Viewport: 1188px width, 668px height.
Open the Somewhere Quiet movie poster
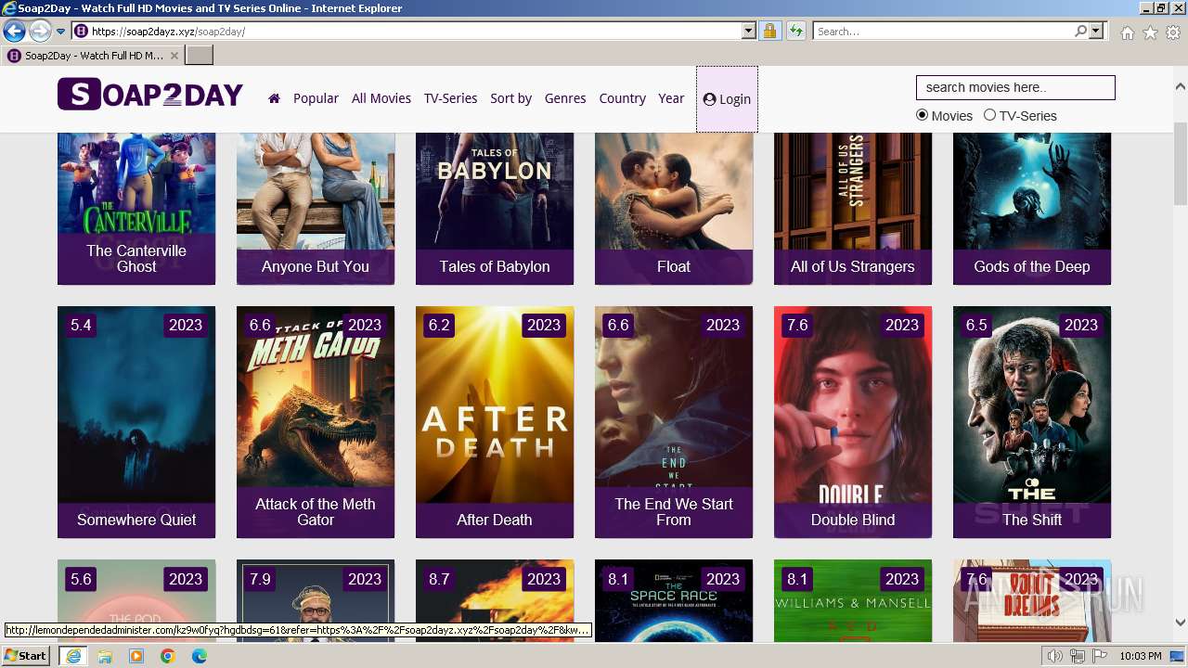(136, 422)
